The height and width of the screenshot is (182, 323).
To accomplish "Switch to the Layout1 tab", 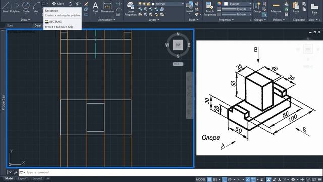I will [x=23, y=178].
